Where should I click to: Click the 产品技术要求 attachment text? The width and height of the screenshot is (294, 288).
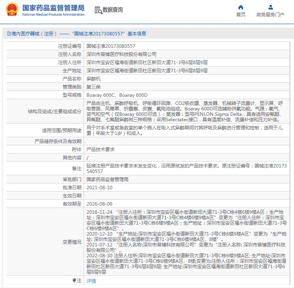coord(100,149)
